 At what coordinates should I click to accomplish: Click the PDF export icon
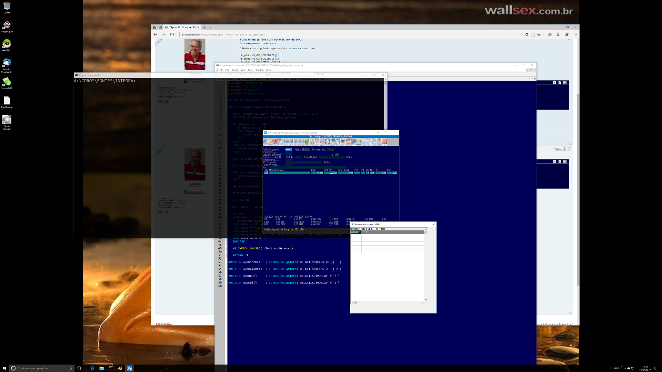[348, 142]
